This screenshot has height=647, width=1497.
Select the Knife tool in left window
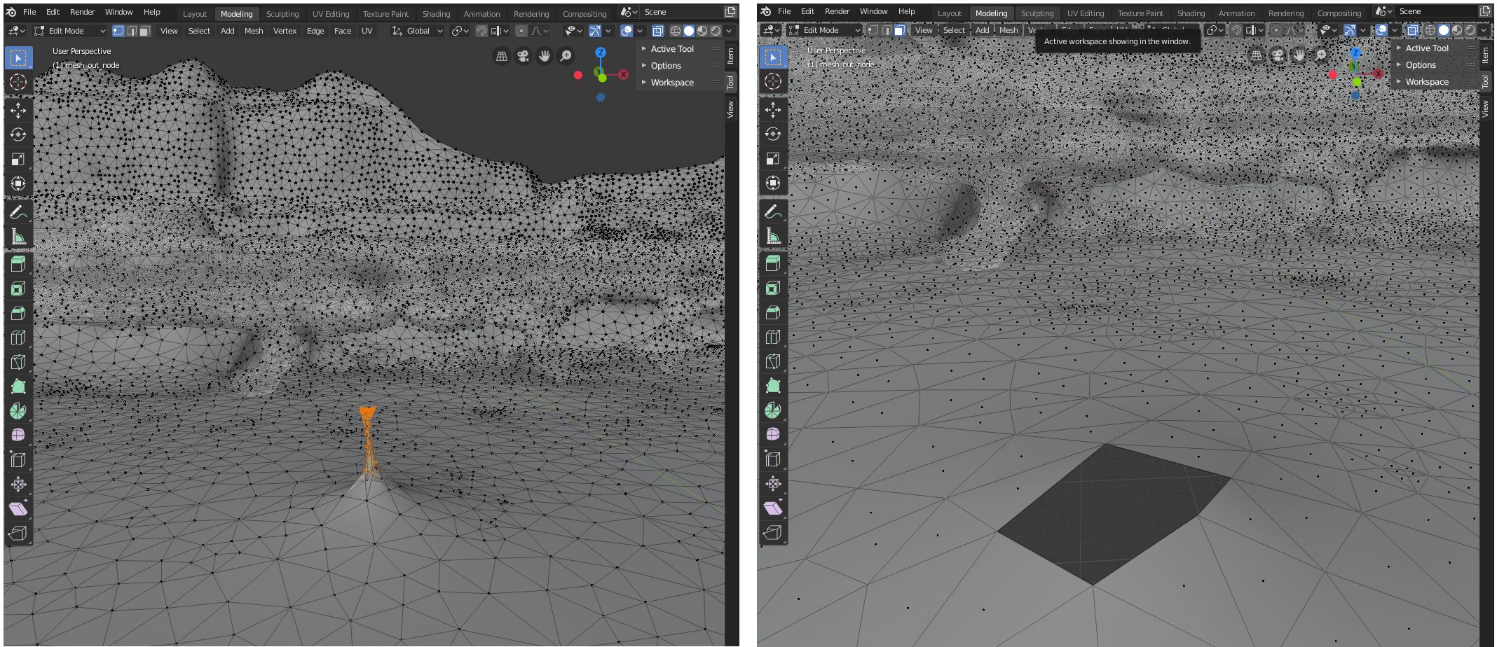(18, 362)
